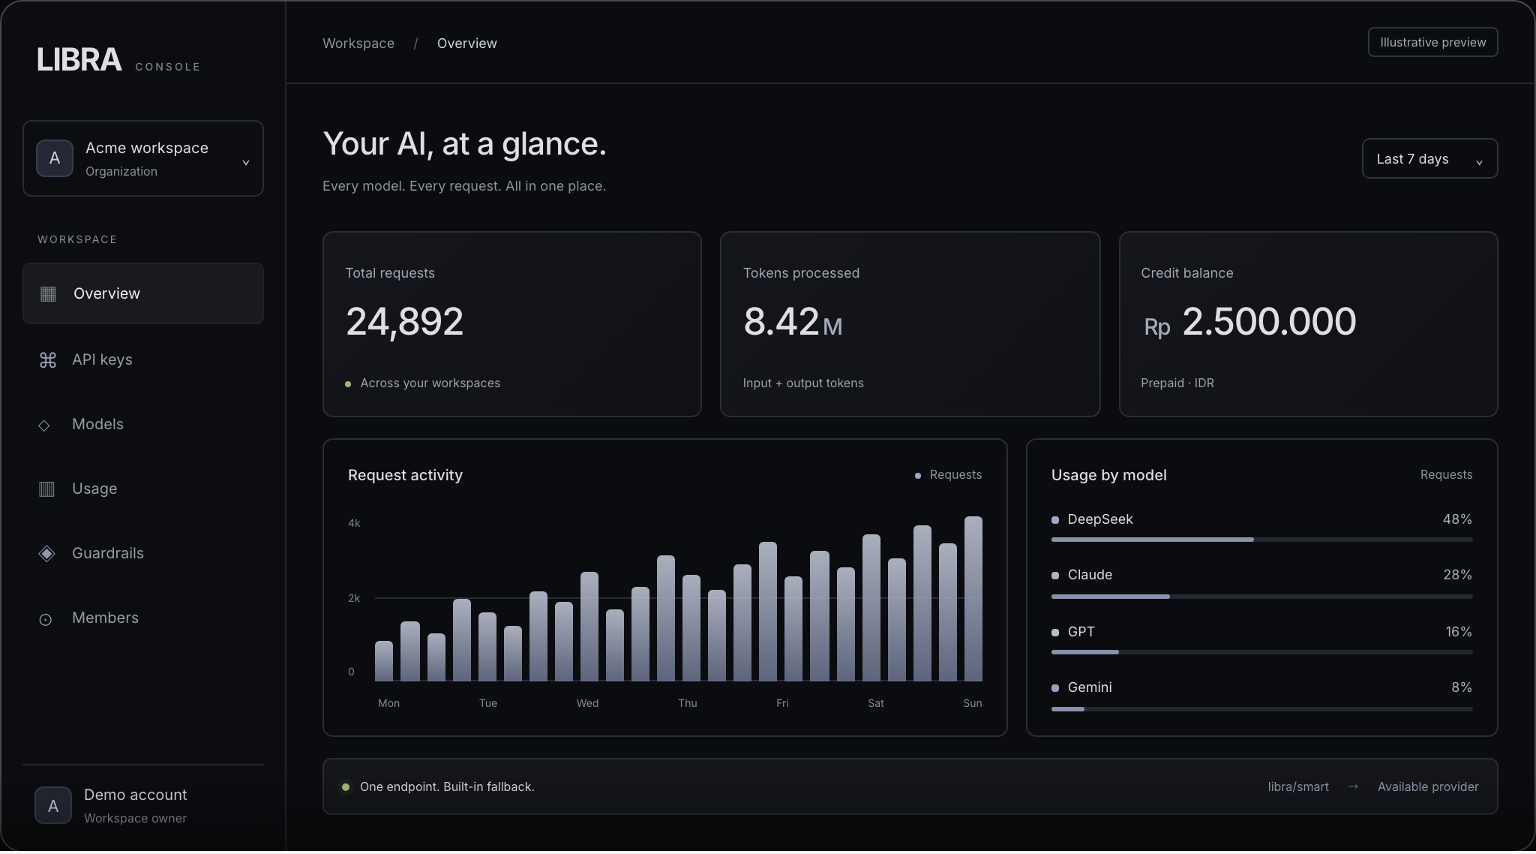
Task: Click the GPT usage progress bar
Action: coord(1261,652)
